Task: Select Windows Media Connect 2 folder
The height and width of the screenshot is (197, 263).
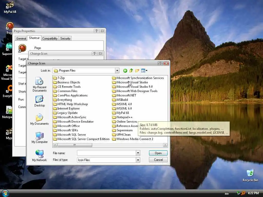Action: [133, 139]
